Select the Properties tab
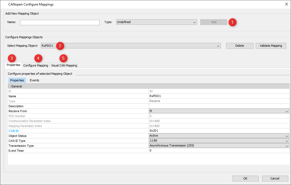291x185 pixels. coord(14,65)
